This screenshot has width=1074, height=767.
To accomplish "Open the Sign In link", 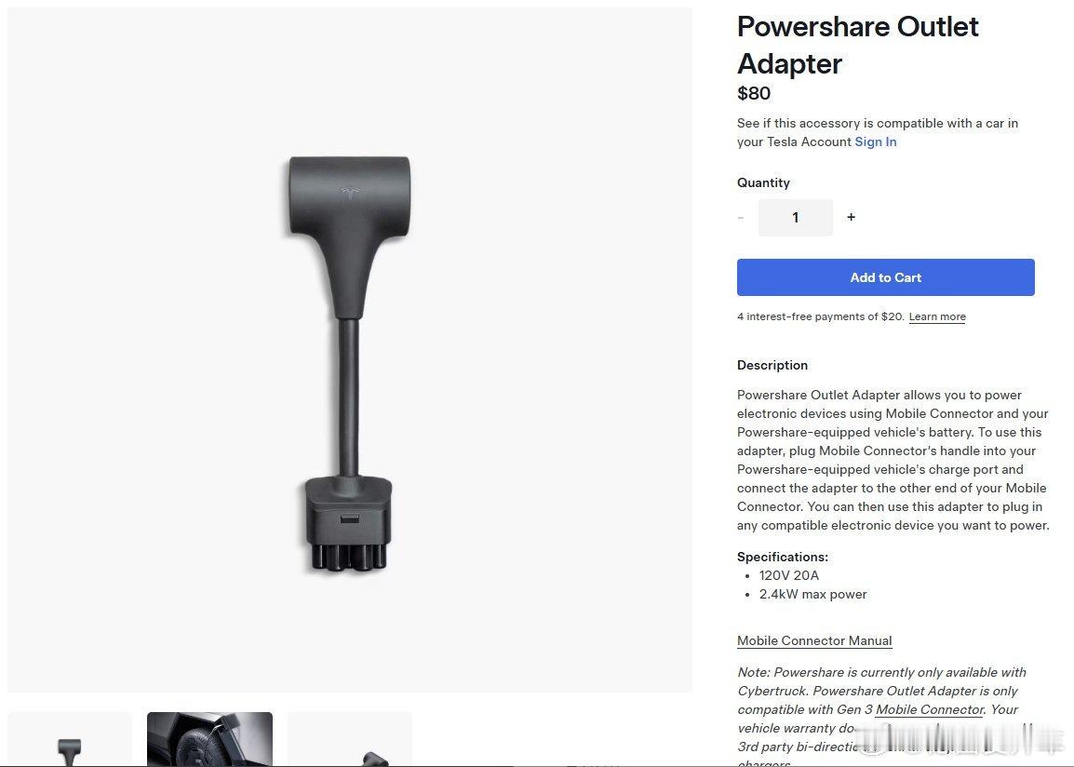I will [876, 141].
